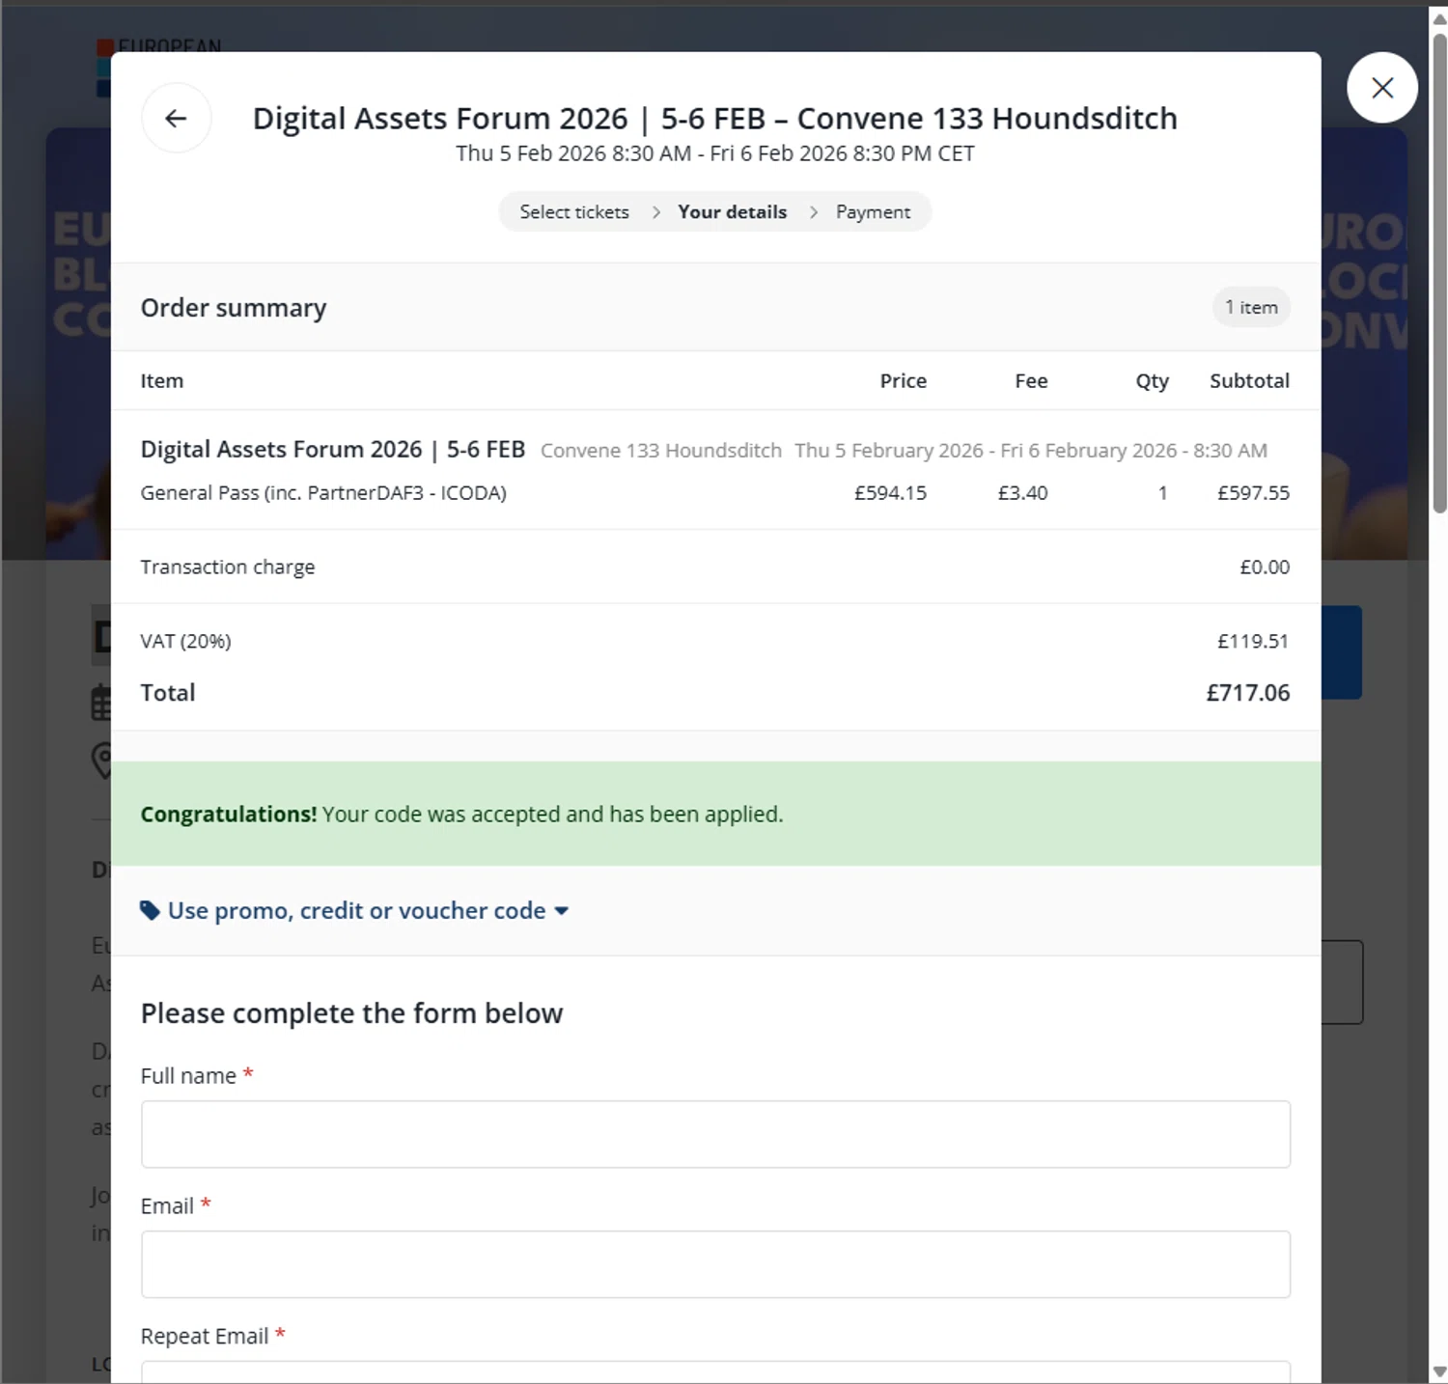
Task: Click the Total amount £717.06
Action: 1247,692
